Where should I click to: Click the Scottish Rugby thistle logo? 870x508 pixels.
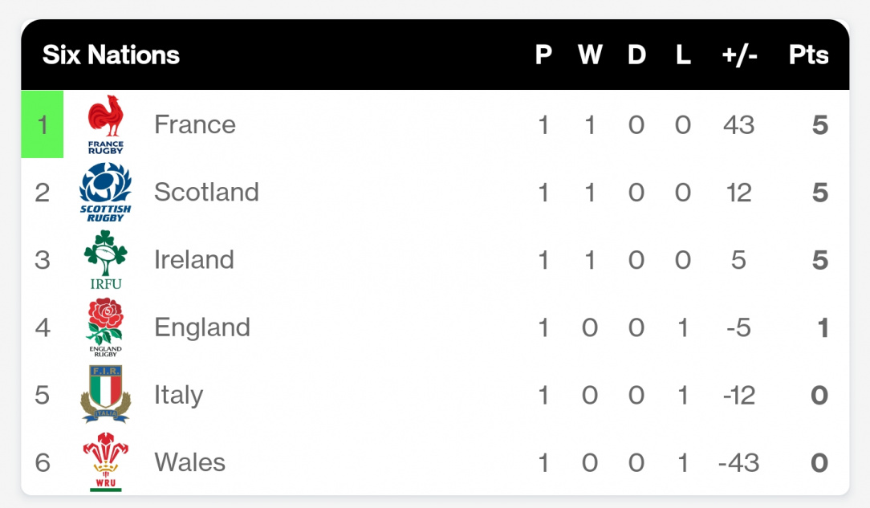click(105, 192)
